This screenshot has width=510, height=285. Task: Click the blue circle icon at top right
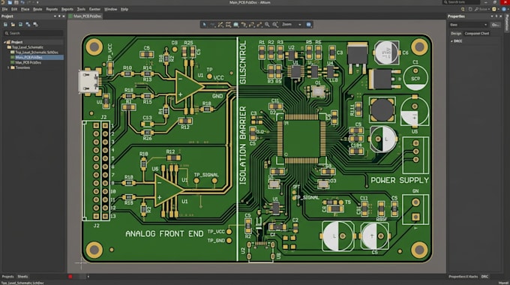505,9
